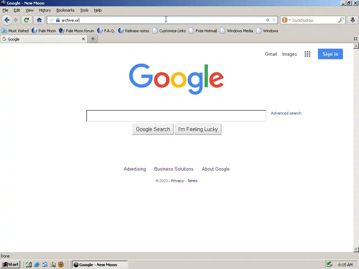The width and height of the screenshot is (359, 269).
Task: Open the Bookmarks menu
Action: point(66,10)
